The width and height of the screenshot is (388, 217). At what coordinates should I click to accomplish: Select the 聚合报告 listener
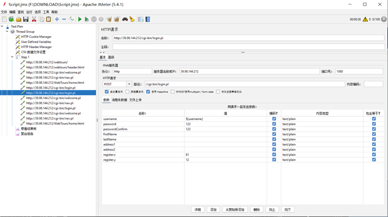coord(27,134)
